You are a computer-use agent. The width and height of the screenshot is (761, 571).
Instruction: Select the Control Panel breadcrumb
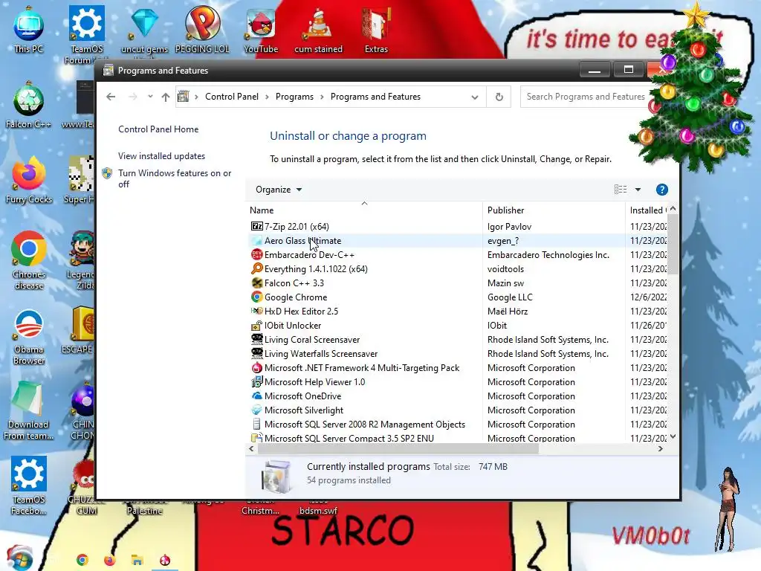(x=232, y=97)
